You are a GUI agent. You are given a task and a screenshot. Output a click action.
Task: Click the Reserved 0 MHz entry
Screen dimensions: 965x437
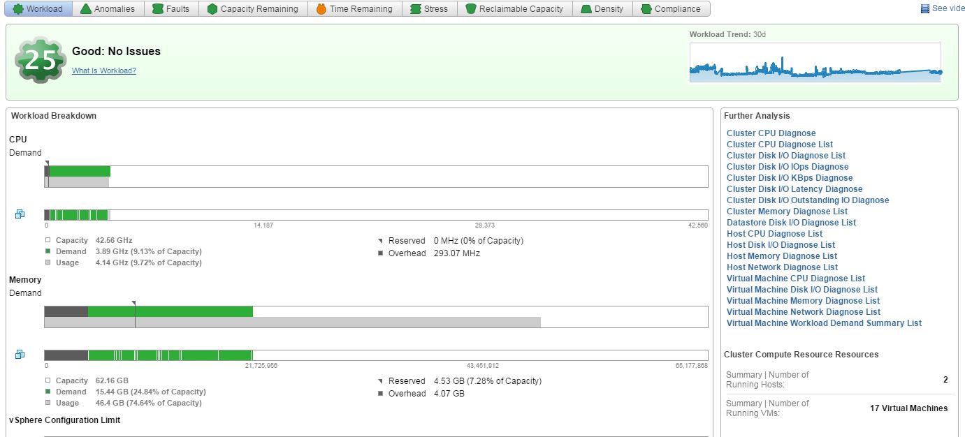[450, 241]
